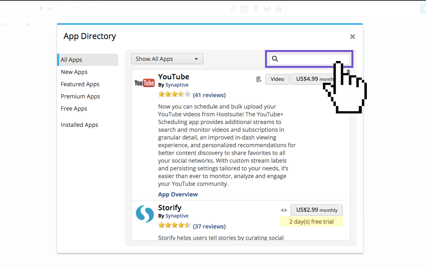Open Synaptive link under Storify
The height and width of the screenshot is (268, 426).
coord(177,216)
